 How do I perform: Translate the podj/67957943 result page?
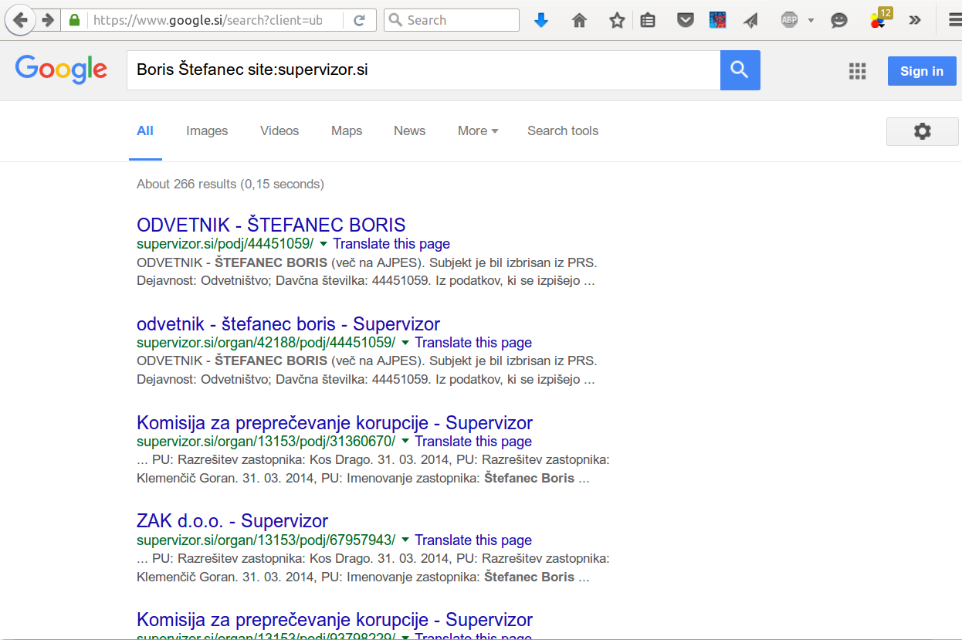(473, 540)
